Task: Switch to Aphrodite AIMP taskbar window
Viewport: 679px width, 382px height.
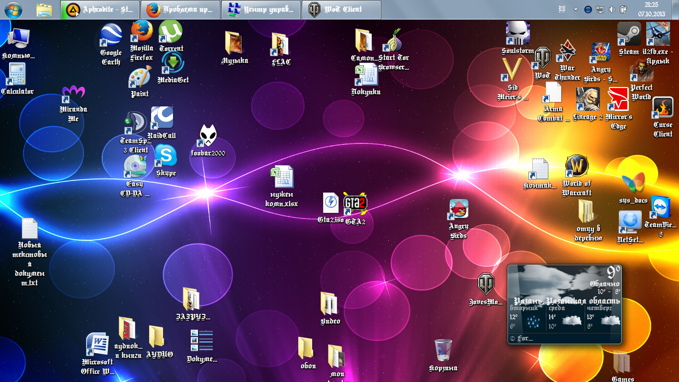Action: pyautogui.click(x=100, y=9)
